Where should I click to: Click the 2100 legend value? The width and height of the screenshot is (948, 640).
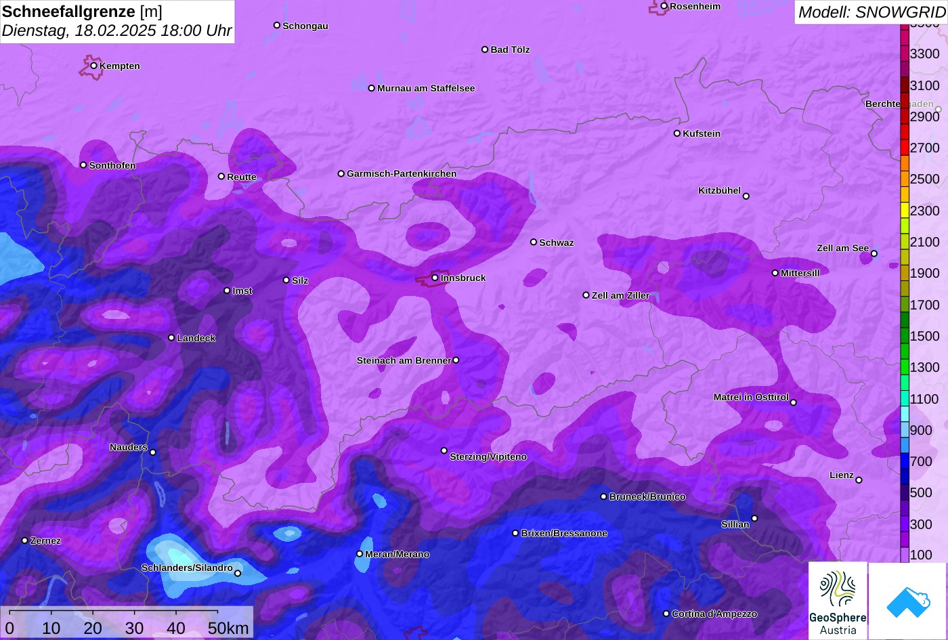(925, 242)
